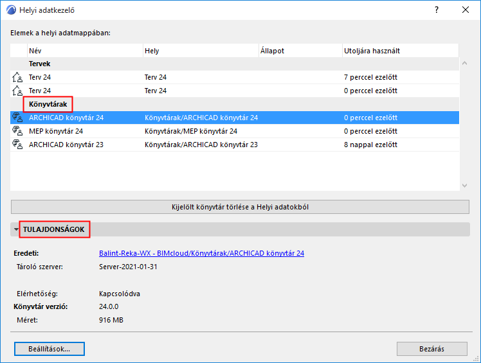Click the 916 MB size value

[x=111, y=320]
